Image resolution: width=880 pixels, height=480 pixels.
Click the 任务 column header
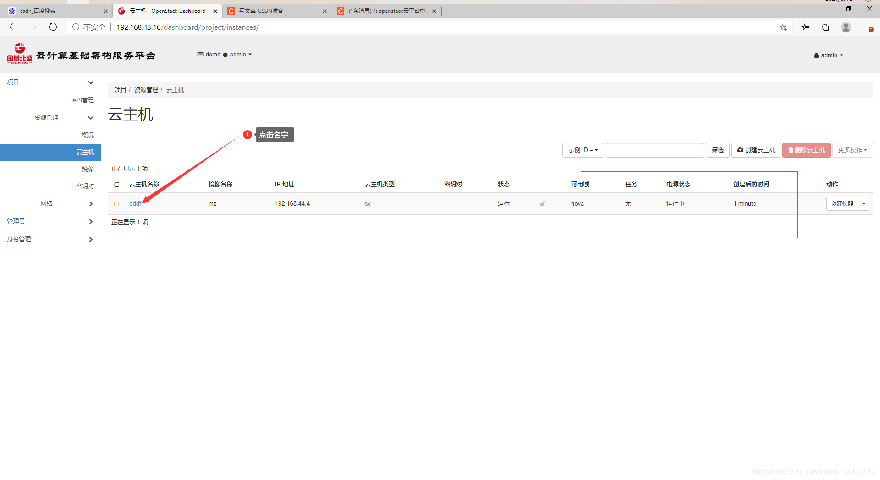click(631, 185)
